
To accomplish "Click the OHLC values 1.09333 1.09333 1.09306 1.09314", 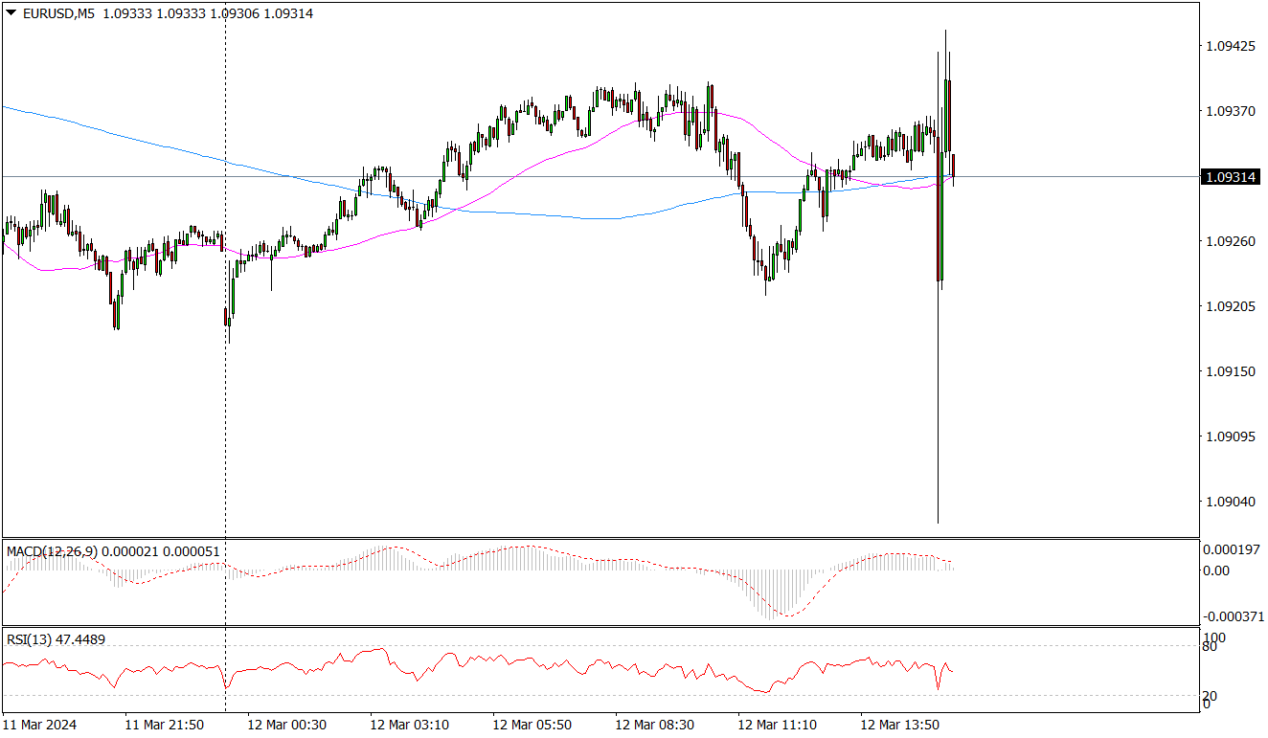I will coord(208,13).
